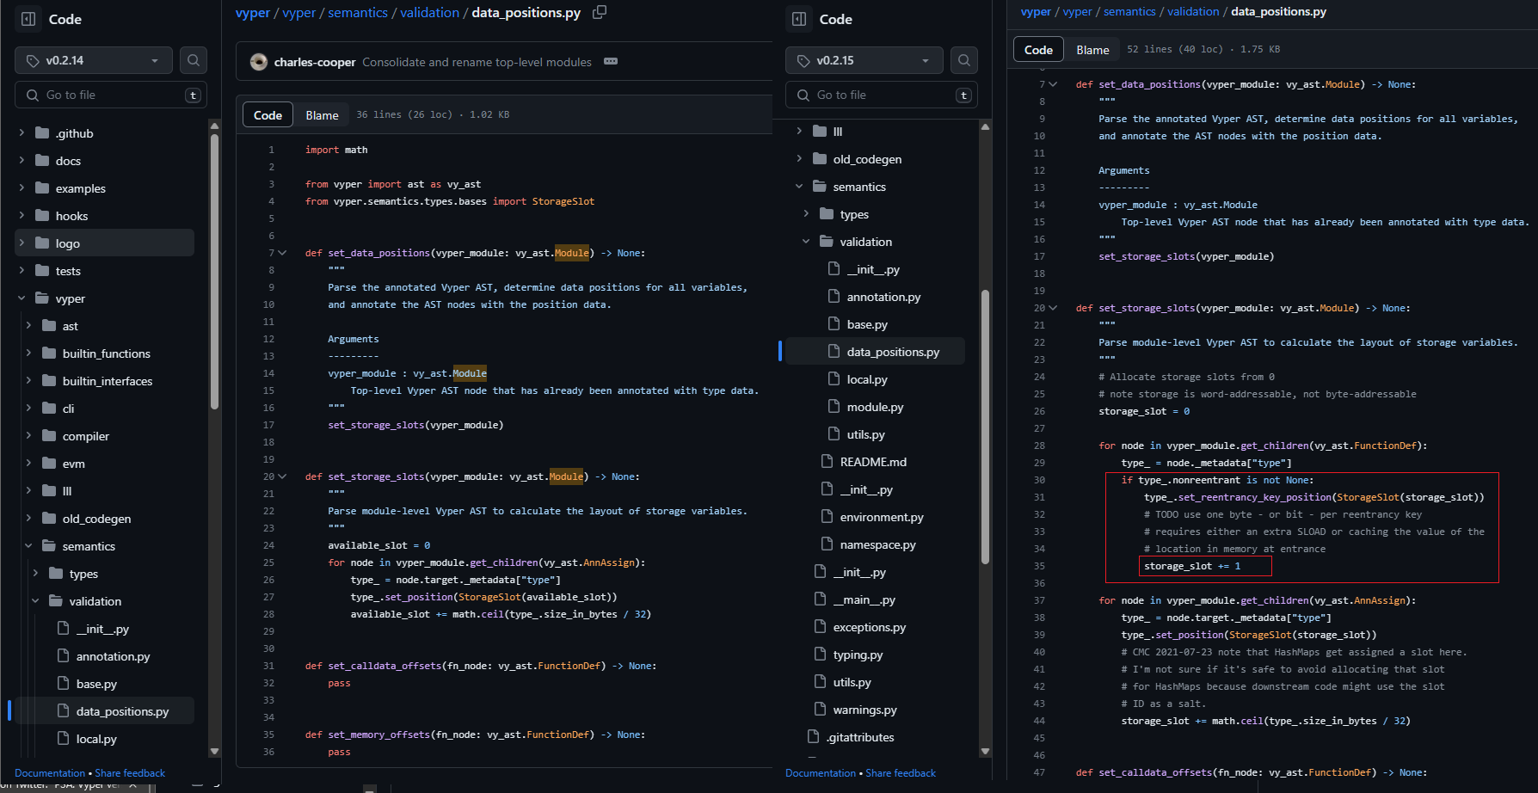
Task: Focus left Go to file input
Action: [x=111, y=95]
